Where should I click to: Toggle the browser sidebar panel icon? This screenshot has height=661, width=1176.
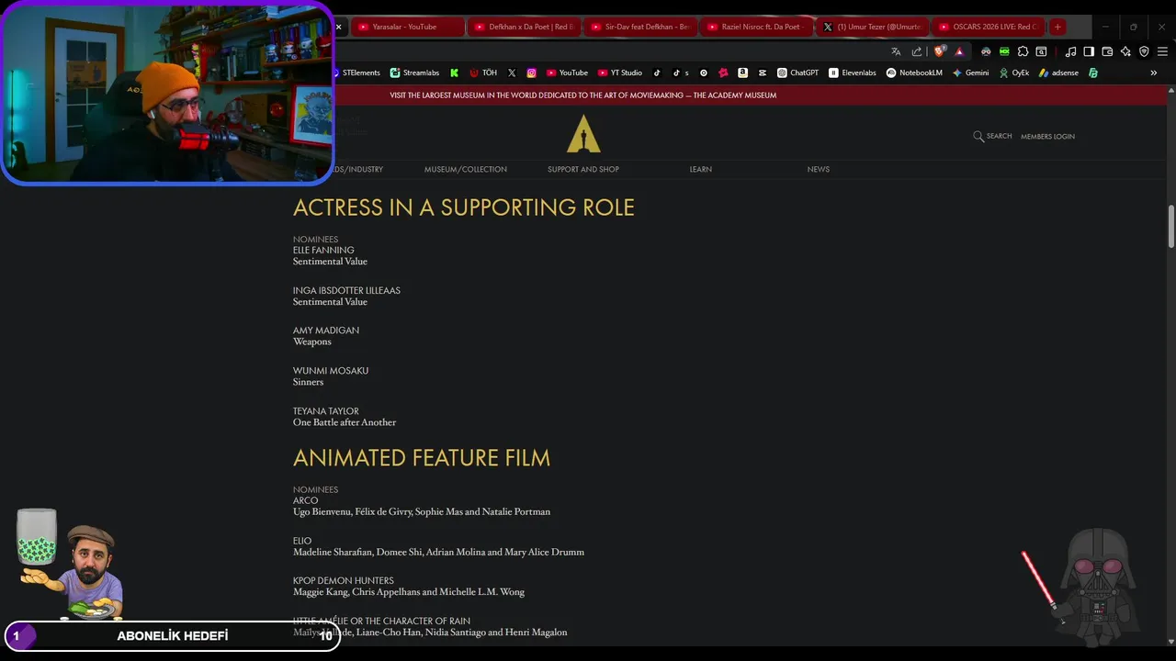(1089, 51)
